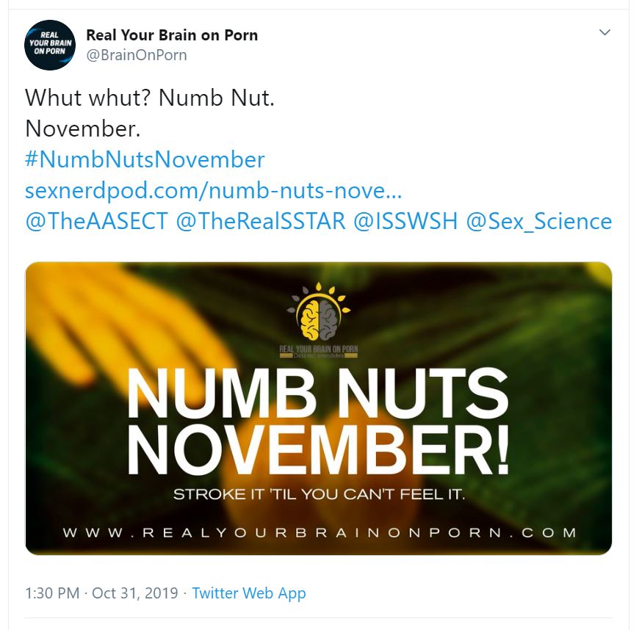The height and width of the screenshot is (630, 642).
Task: Open the Twitter Web App source link
Action: click(x=249, y=593)
